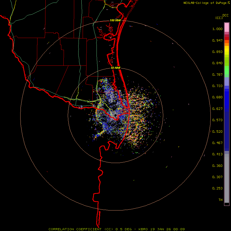Image resolution: width=231 pixels, height=231 pixels.
Task: Pick the bright green segment of the color scale
Action: pos(227,70)
